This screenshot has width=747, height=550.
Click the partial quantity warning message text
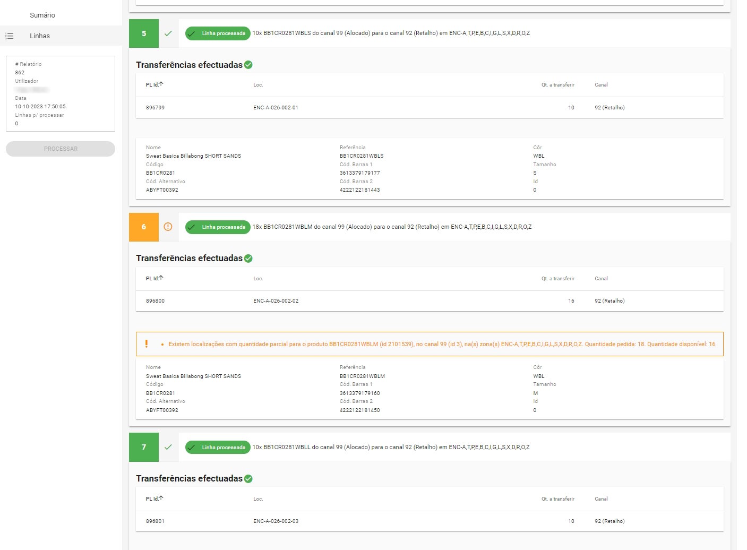[442, 345]
